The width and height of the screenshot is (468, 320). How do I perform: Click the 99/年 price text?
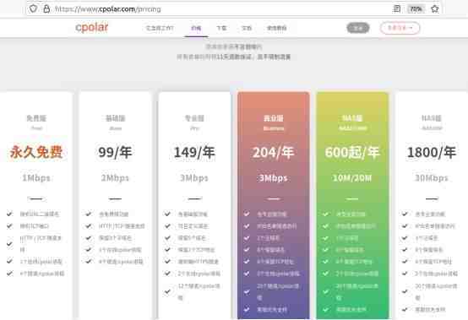(115, 152)
